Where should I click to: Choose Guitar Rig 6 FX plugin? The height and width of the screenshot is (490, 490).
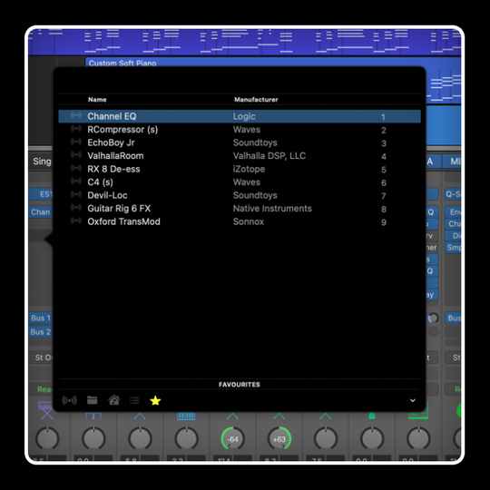[x=240, y=208]
